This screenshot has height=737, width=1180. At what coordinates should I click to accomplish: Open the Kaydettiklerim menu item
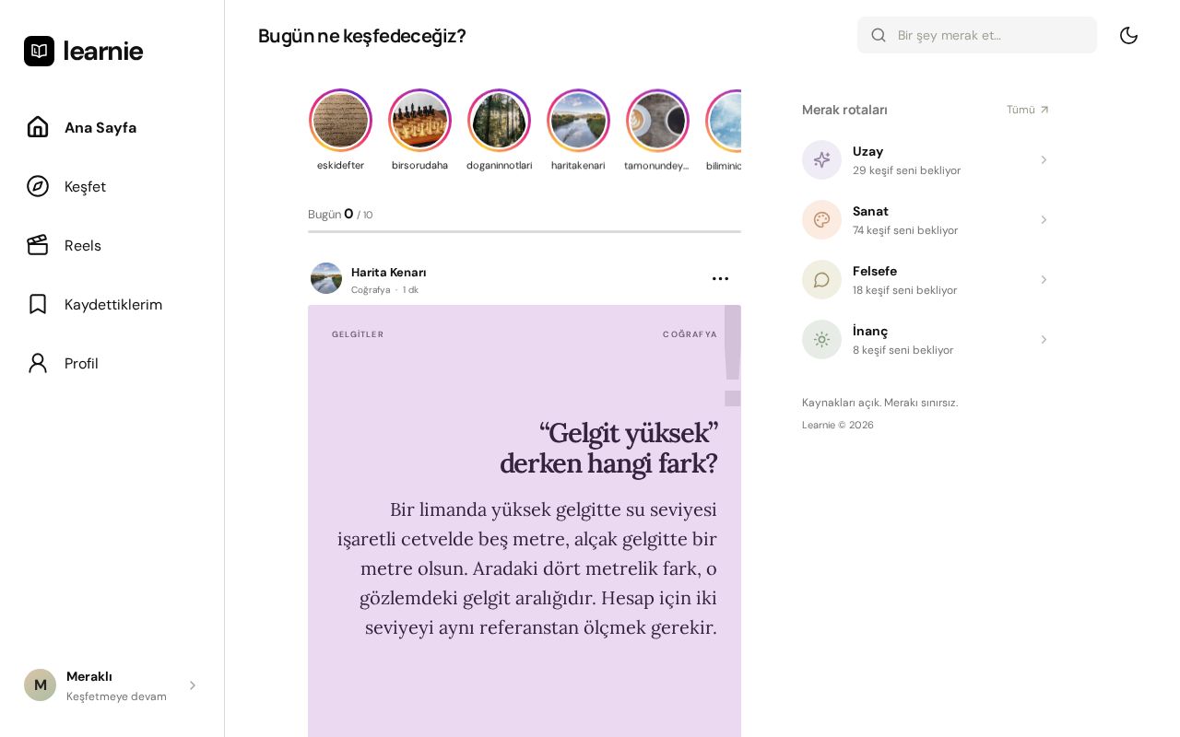click(x=112, y=304)
